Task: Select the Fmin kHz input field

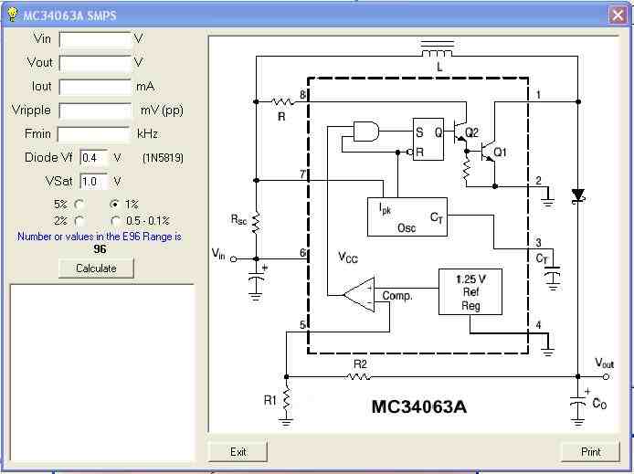Action: point(94,134)
